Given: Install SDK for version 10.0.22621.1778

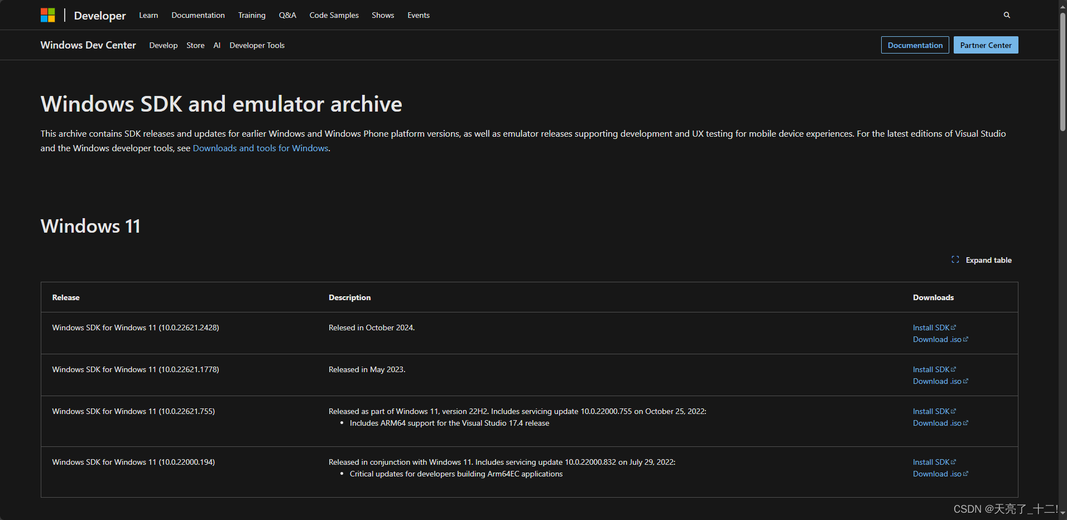Looking at the screenshot, I should tap(934, 369).
